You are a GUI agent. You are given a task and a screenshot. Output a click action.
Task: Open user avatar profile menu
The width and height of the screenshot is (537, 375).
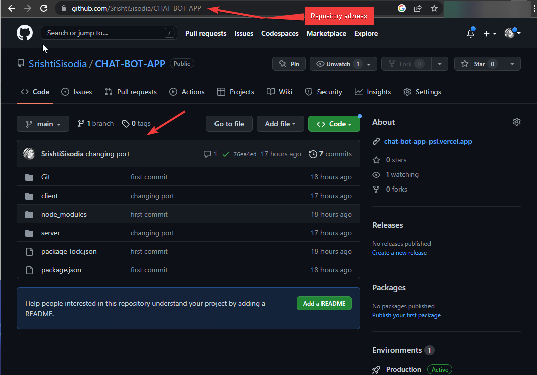[x=512, y=33]
